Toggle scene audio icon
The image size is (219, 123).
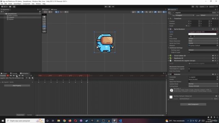point(146,12)
